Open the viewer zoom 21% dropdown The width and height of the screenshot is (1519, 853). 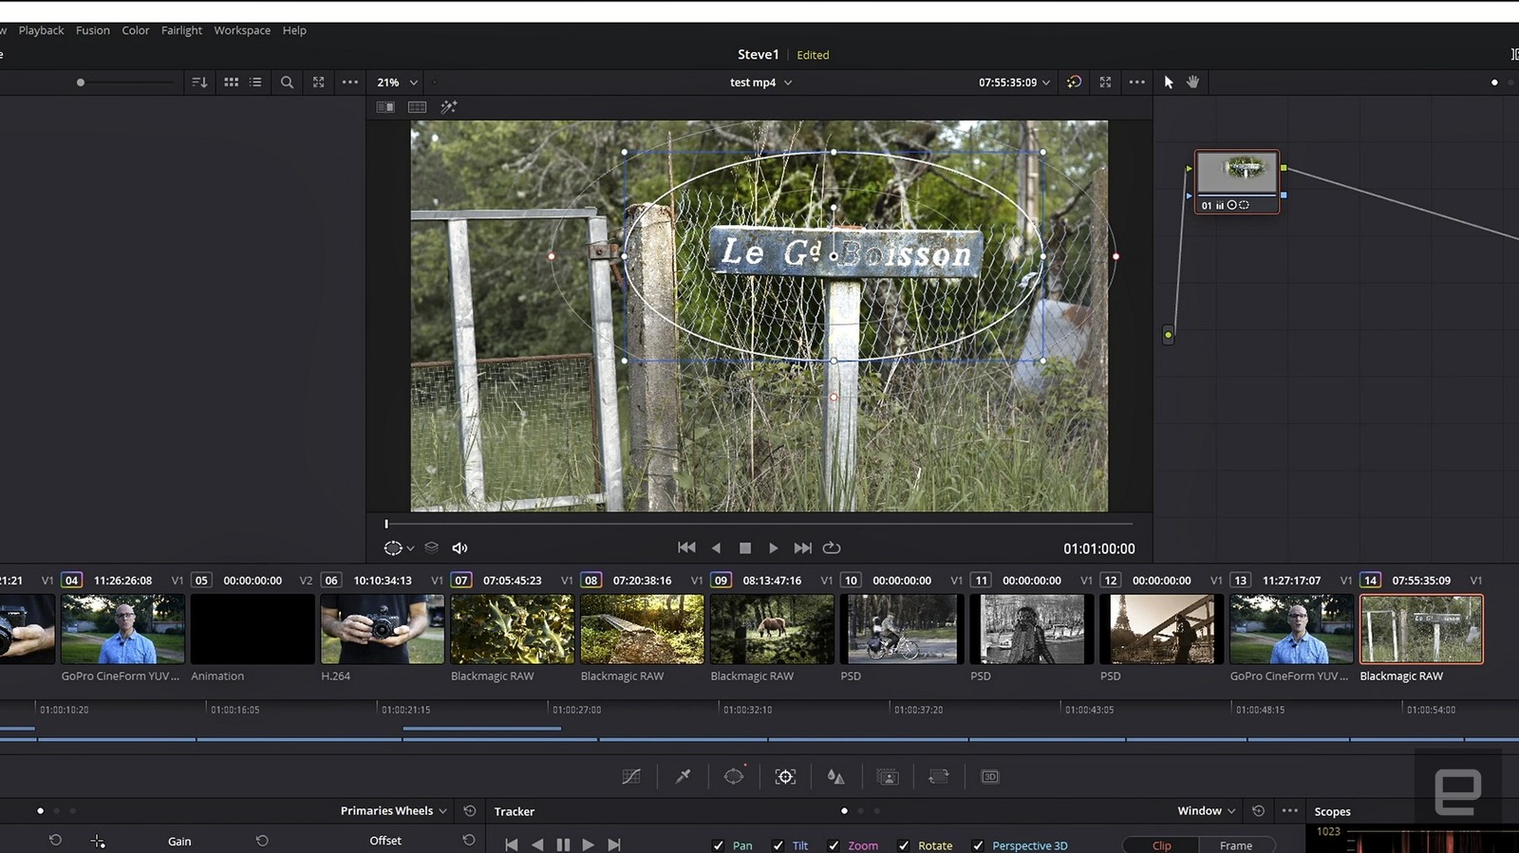(x=397, y=83)
